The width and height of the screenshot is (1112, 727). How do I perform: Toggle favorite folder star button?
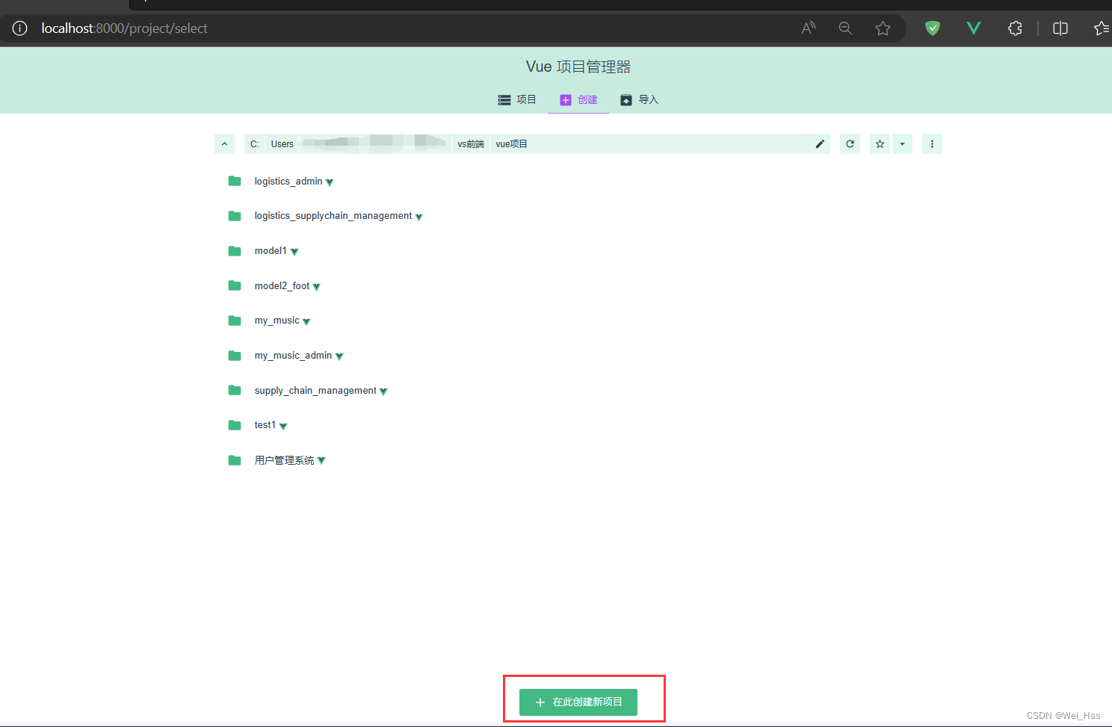click(880, 143)
